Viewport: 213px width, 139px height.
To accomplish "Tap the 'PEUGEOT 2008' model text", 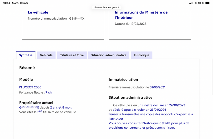I will 30,87.
